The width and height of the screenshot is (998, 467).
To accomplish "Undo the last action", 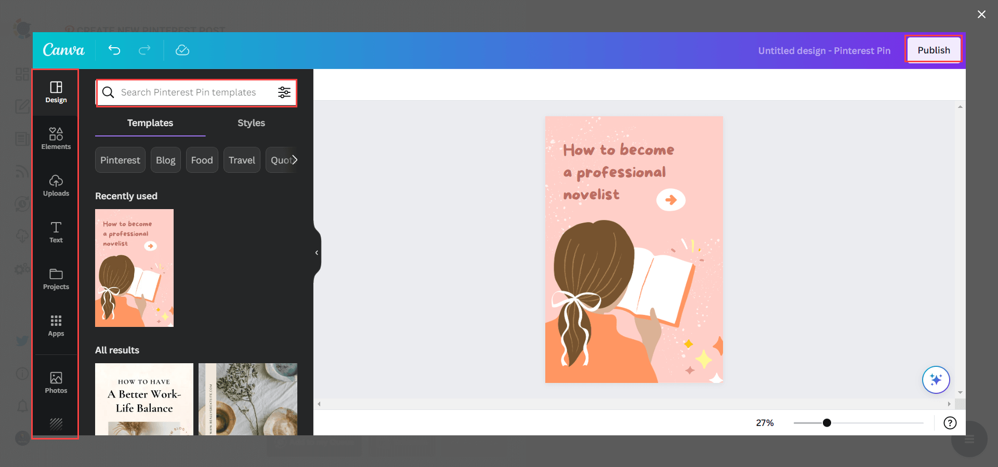I will click(x=114, y=50).
